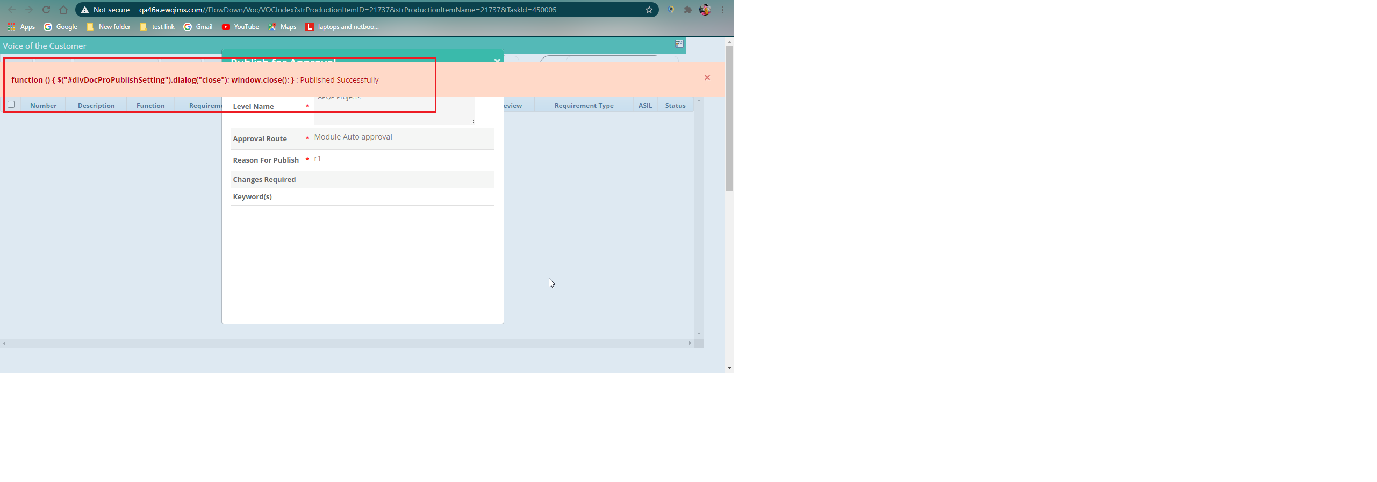Tick the select-all checkbox in the table header

coord(11,105)
